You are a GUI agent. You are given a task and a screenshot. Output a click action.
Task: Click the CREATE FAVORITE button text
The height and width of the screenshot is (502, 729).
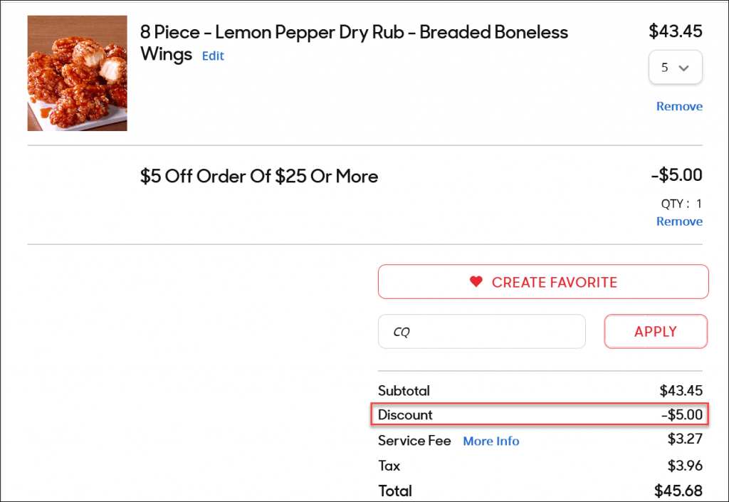coord(554,282)
